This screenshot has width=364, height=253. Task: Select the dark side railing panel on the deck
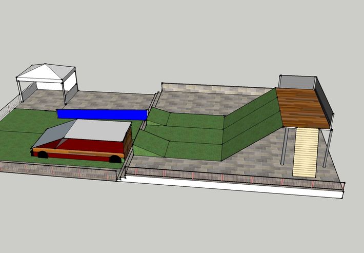tap(323, 98)
